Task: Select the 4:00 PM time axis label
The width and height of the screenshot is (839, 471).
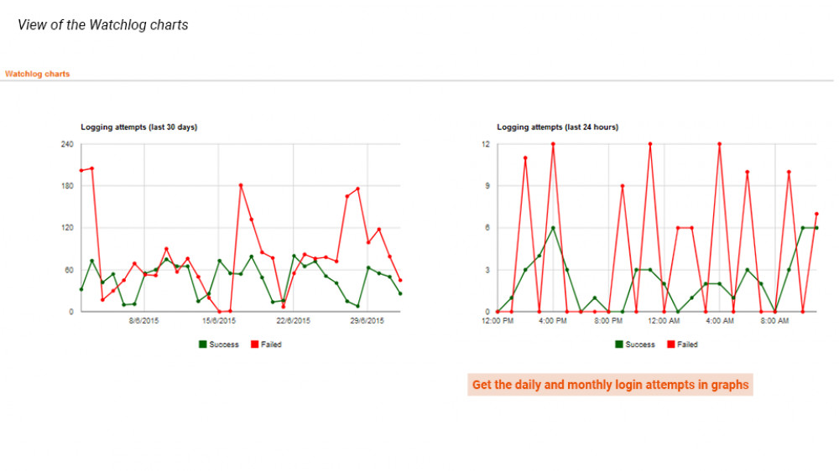Action: [553, 321]
